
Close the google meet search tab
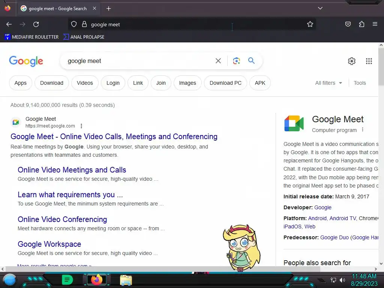[x=94, y=8]
